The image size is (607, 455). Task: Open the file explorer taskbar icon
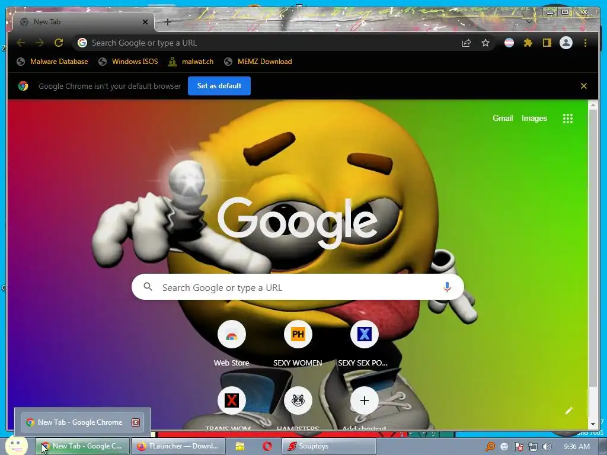(240, 447)
